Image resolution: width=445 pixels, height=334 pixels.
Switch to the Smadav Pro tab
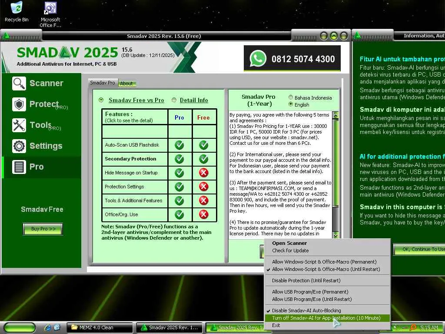[103, 83]
